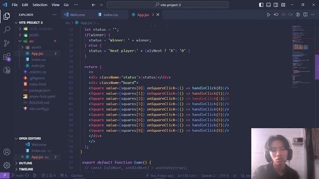Screen dimensions: 319x179
Task: Open Explorer views and more actions
Action: point(54,14)
